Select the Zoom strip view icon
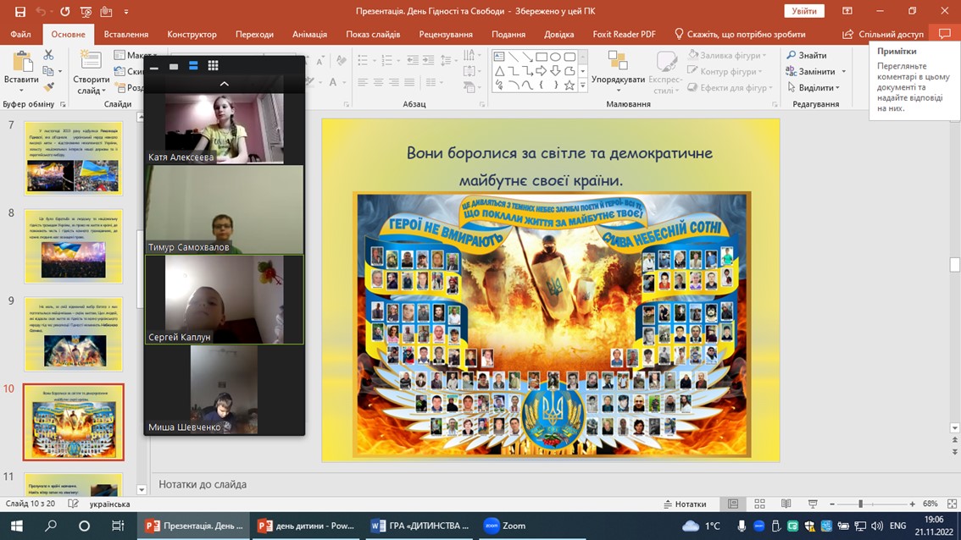Image resolution: width=961 pixels, height=540 pixels. click(x=194, y=66)
